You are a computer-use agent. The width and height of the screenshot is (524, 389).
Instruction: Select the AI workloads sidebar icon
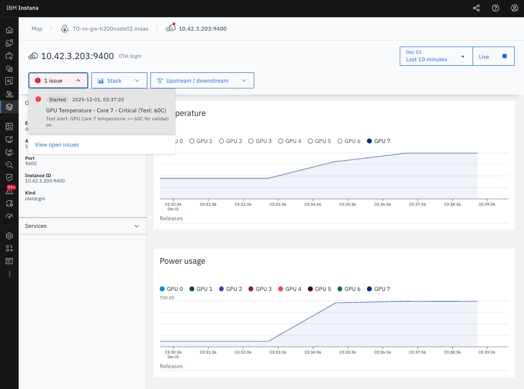click(x=9, y=81)
